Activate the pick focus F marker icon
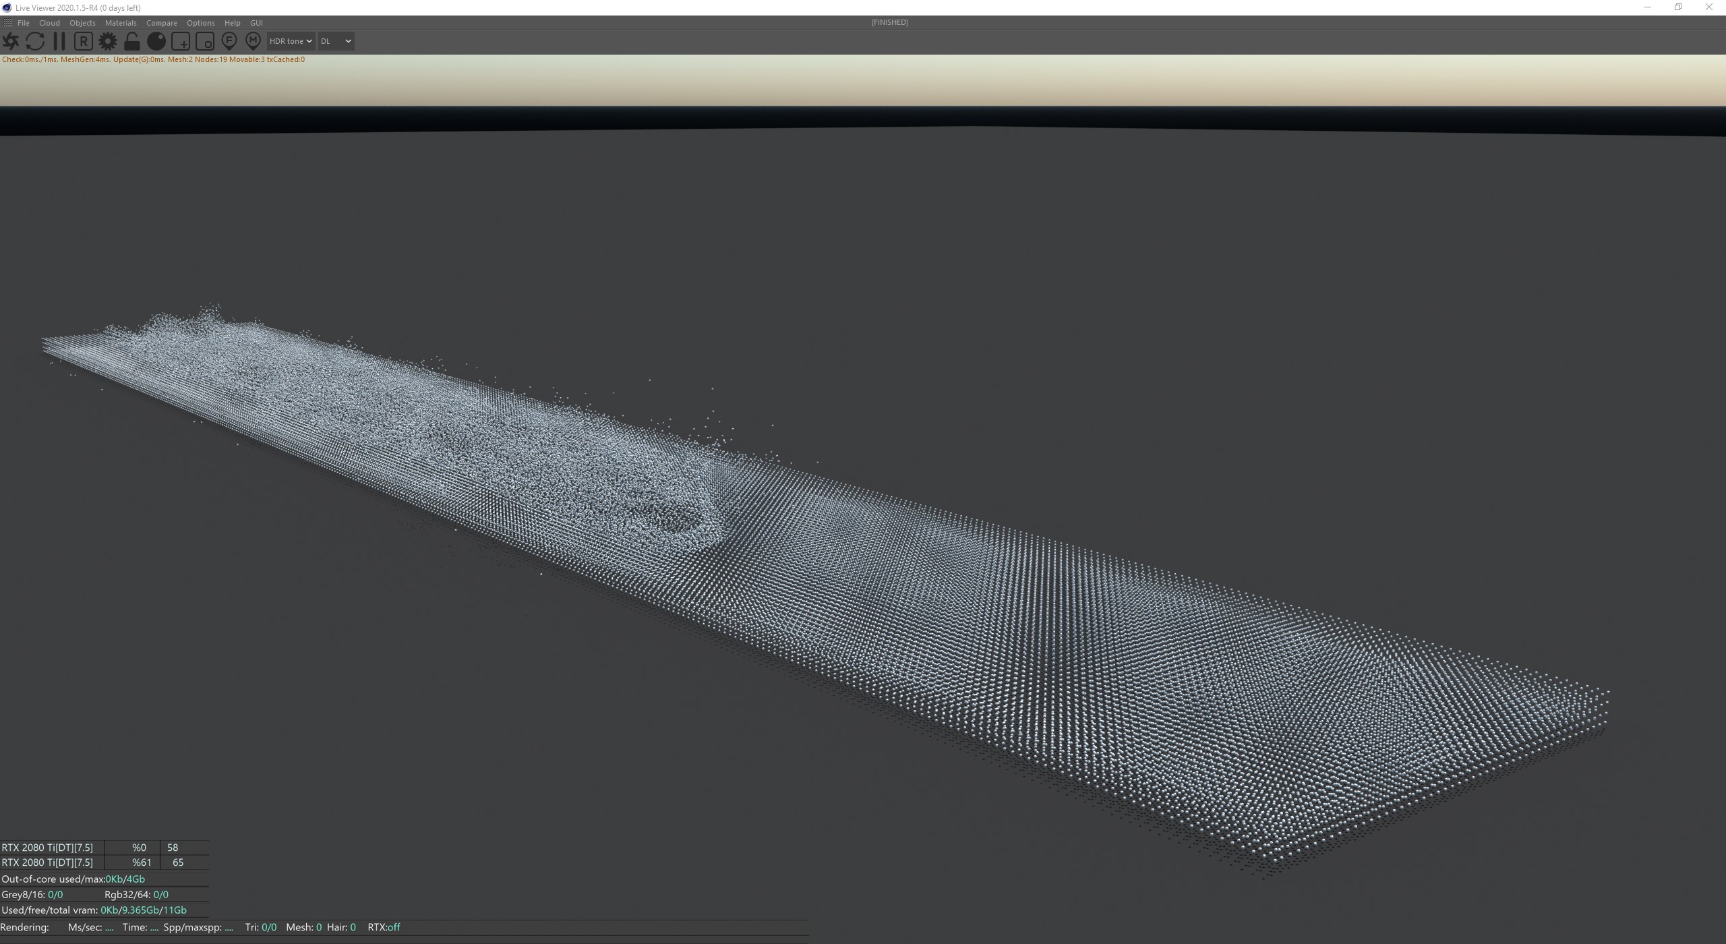This screenshot has height=944, width=1726. click(x=229, y=41)
